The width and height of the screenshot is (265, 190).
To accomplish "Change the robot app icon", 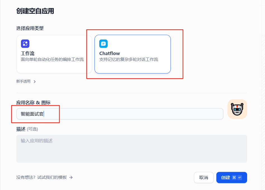I will point(237,109).
